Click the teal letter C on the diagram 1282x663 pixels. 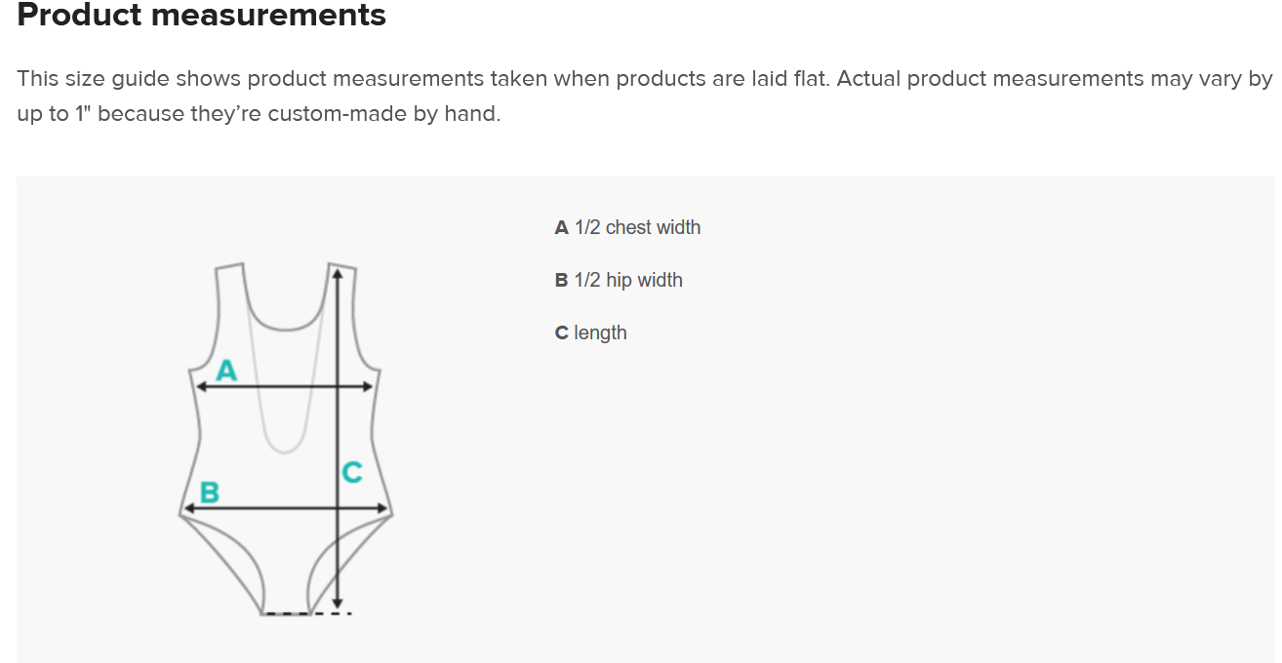click(x=352, y=473)
